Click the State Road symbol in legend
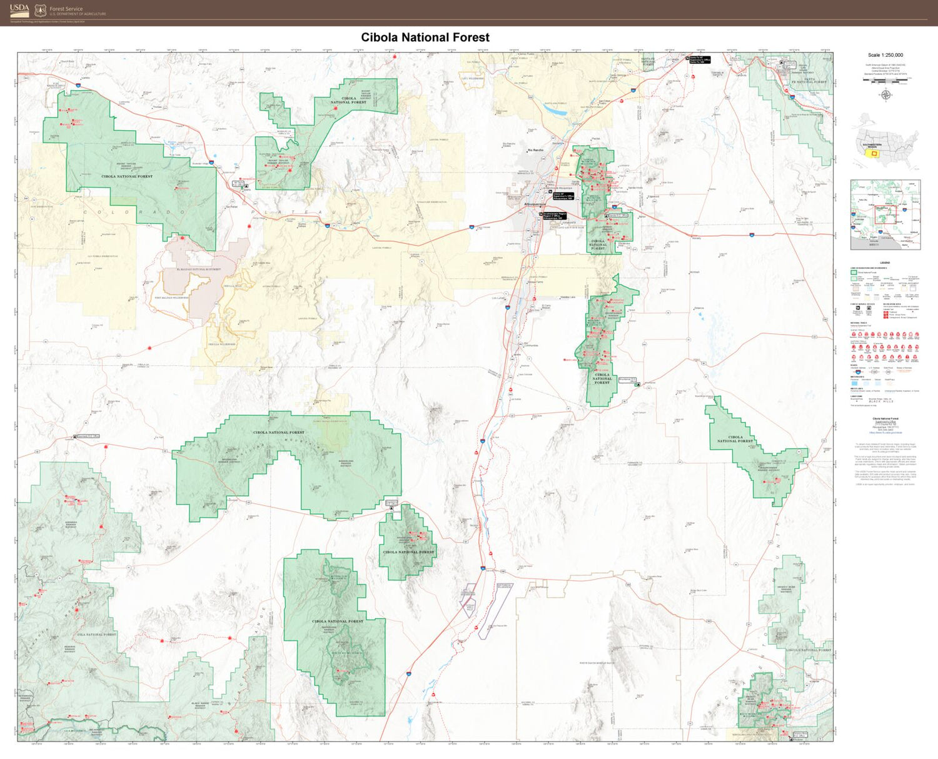This screenshot has height=759, width=938. tap(888, 372)
